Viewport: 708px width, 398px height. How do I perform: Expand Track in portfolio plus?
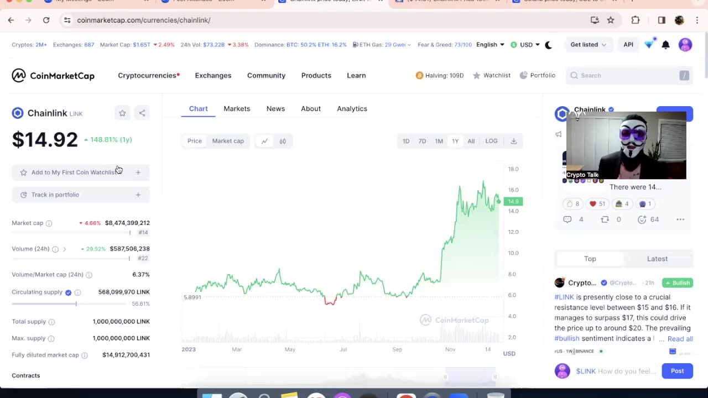(138, 195)
